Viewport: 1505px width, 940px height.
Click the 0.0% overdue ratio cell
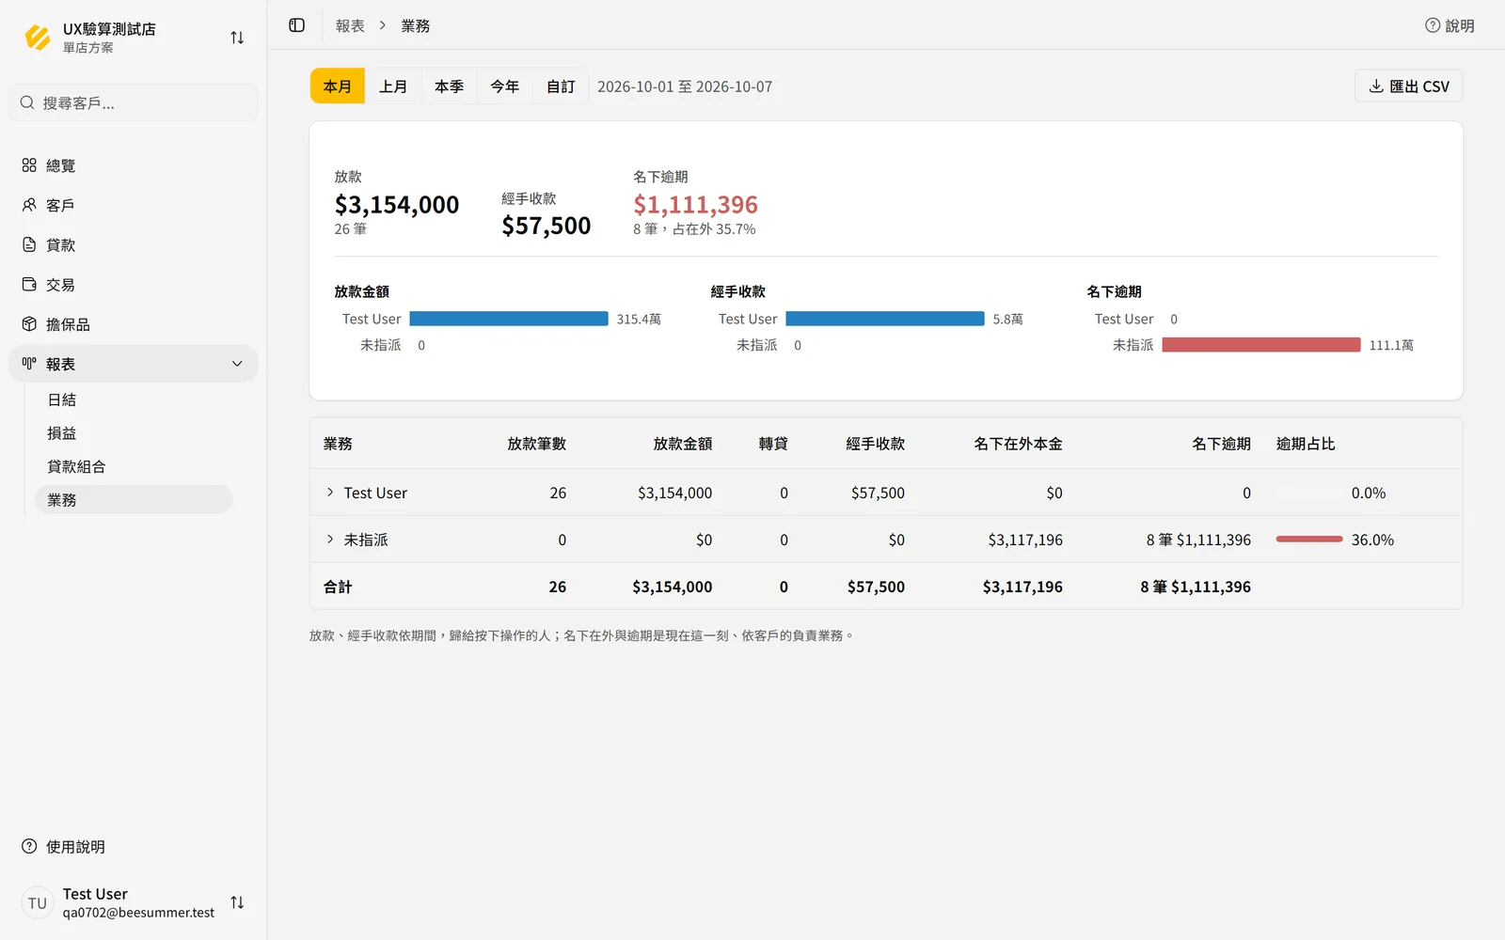1369,493
